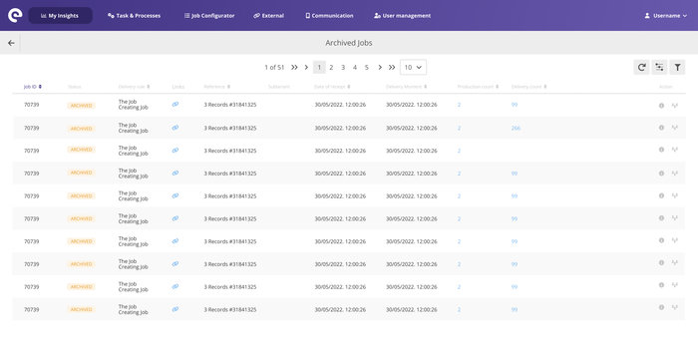The height and width of the screenshot is (361, 698).
Task: Switch to the Communication section
Action: click(329, 16)
